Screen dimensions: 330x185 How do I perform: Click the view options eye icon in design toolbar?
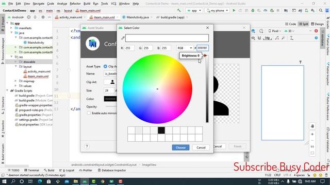click(253, 38)
